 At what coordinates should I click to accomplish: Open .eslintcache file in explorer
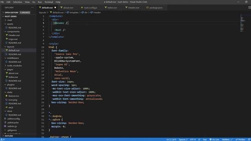pyautogui.click(x=13, y=123)
